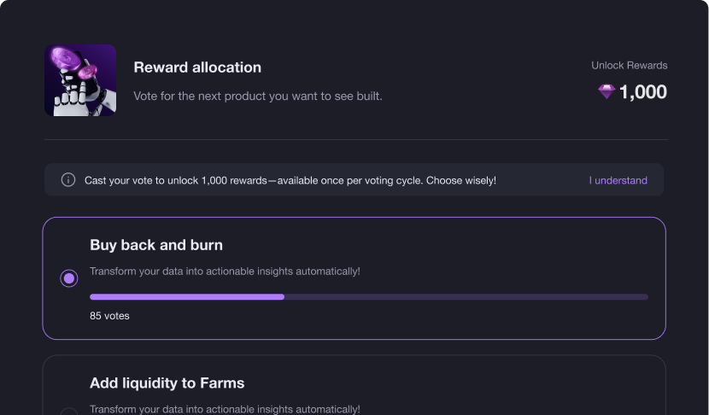Click the unfilled part of the vote progress bar

(x=466, y=297)
